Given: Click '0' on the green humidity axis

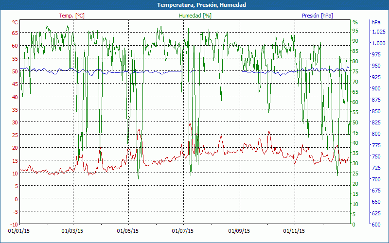Looking at the screenshot, I should click(354, 225).
